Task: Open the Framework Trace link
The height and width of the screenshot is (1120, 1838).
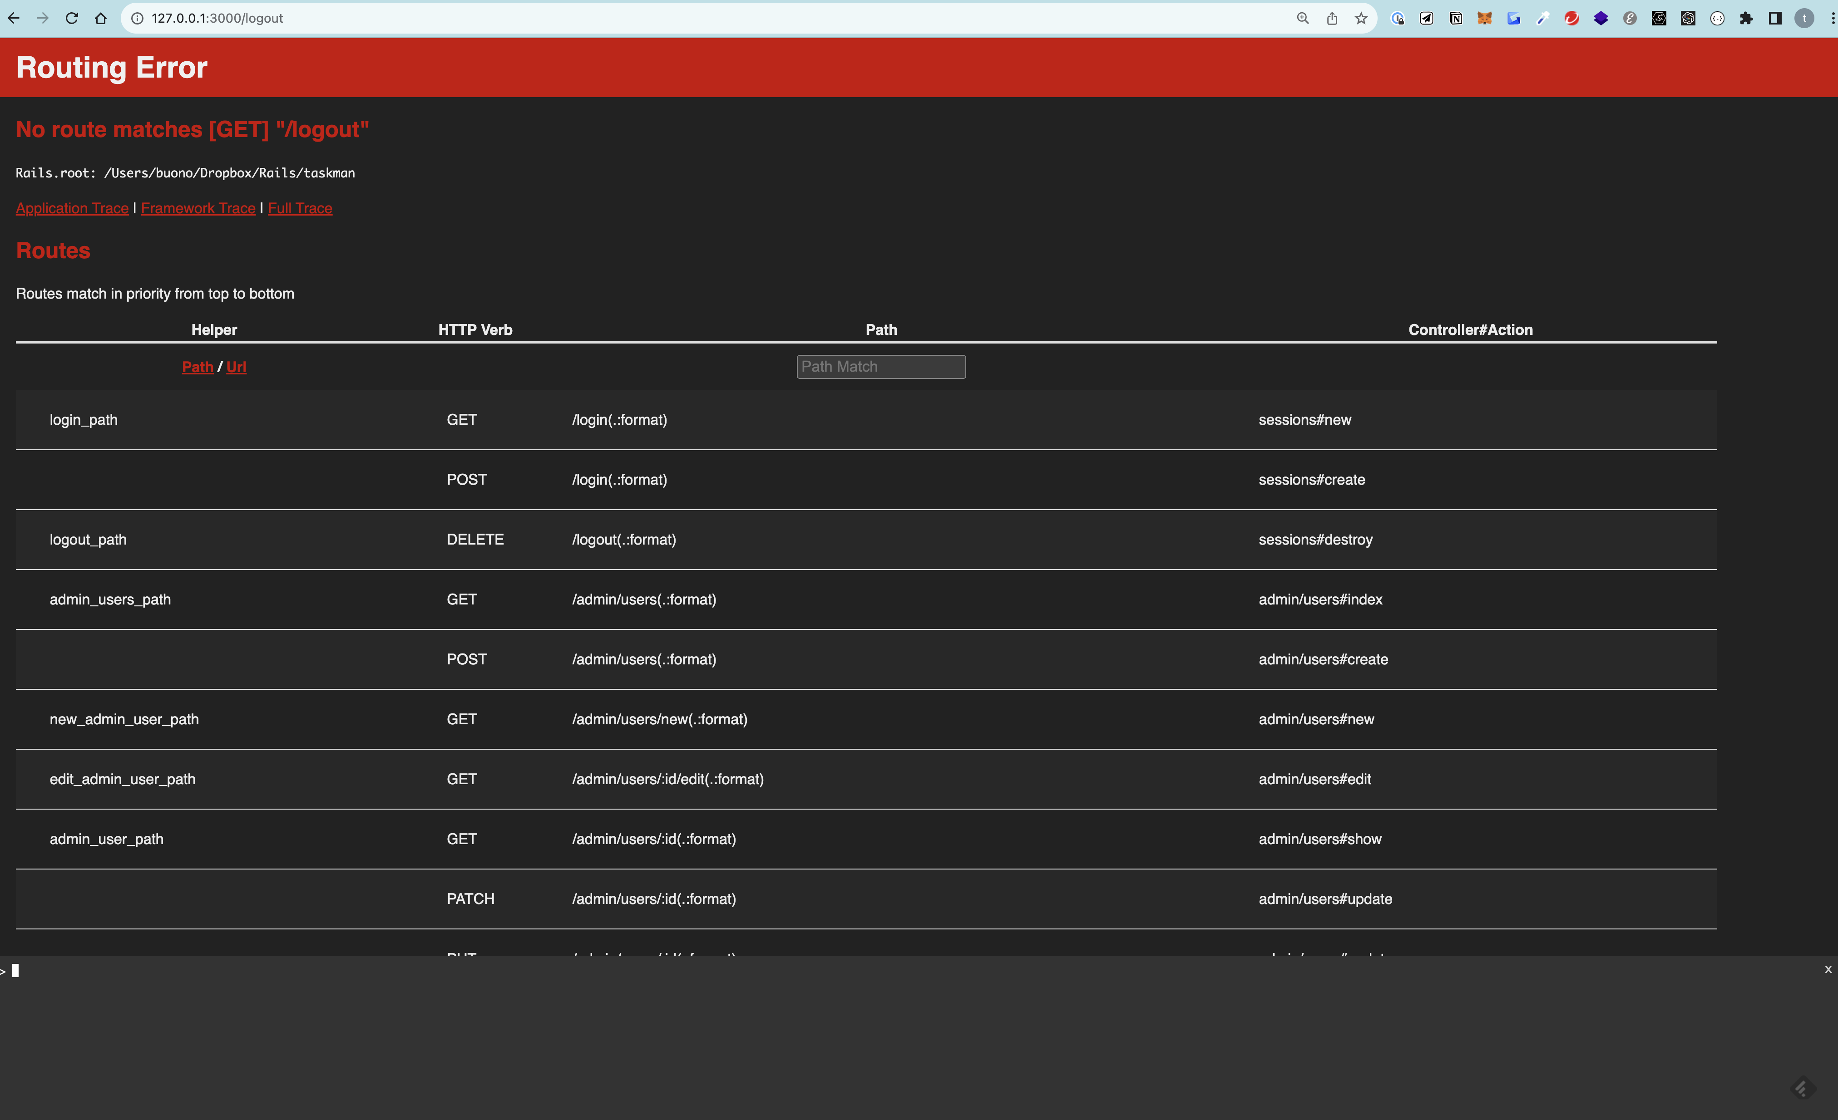Action: pyautogui.click(x=198, y=208)
